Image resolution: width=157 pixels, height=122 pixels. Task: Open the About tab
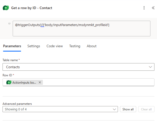92,46
